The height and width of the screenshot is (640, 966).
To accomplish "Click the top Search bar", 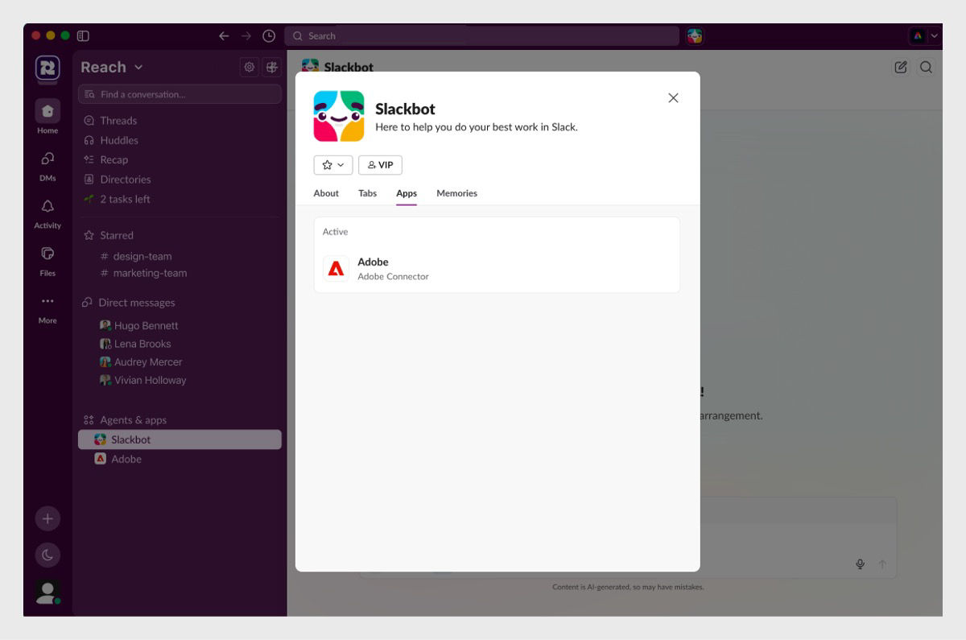I will tap(481, 35).
